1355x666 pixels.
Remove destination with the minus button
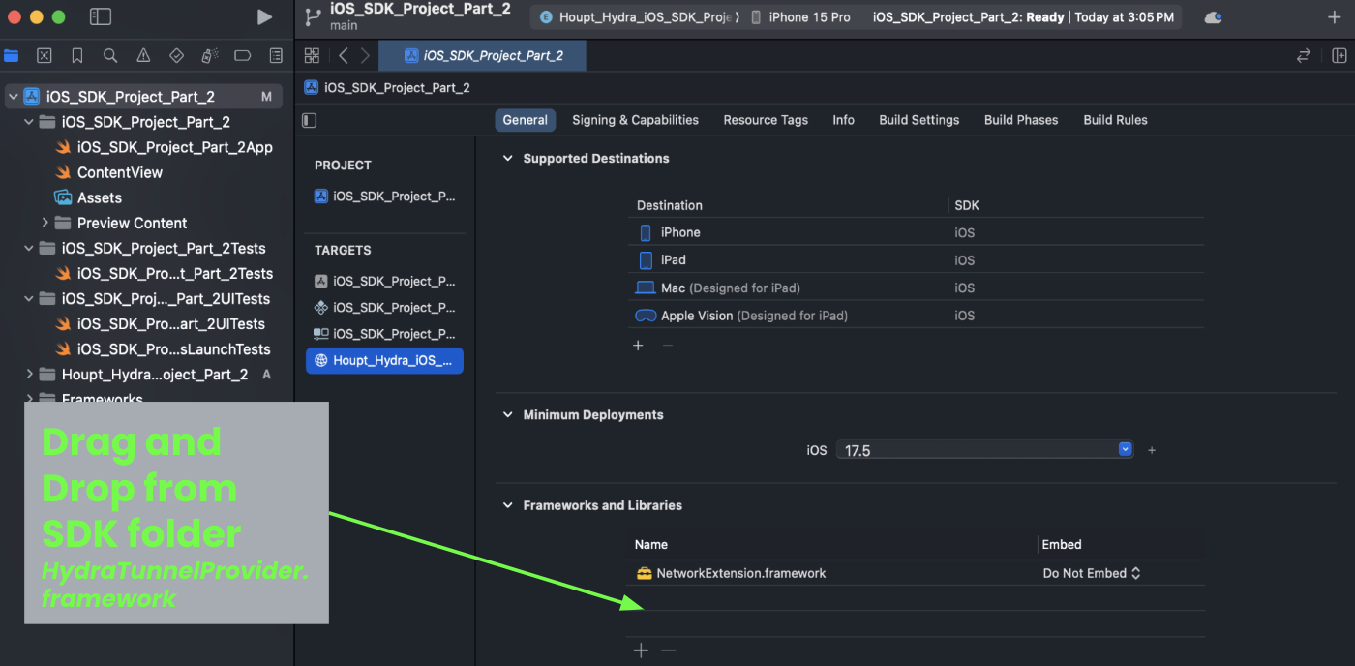[667, 346]
